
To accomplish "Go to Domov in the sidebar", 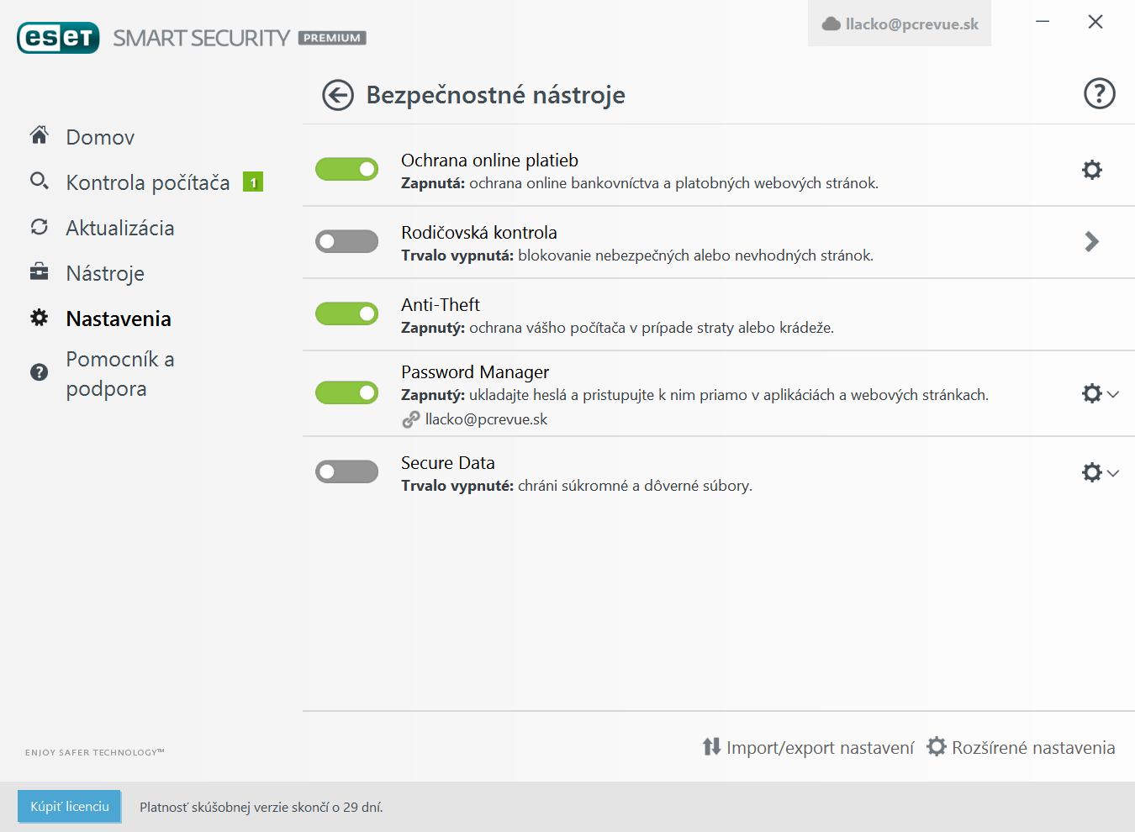I will pyautogui.click(x=100, y=137).
